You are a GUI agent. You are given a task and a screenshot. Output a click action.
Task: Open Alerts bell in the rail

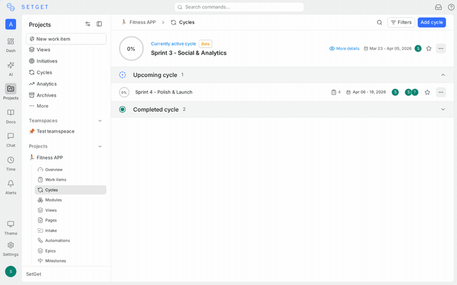click(11, 187)
